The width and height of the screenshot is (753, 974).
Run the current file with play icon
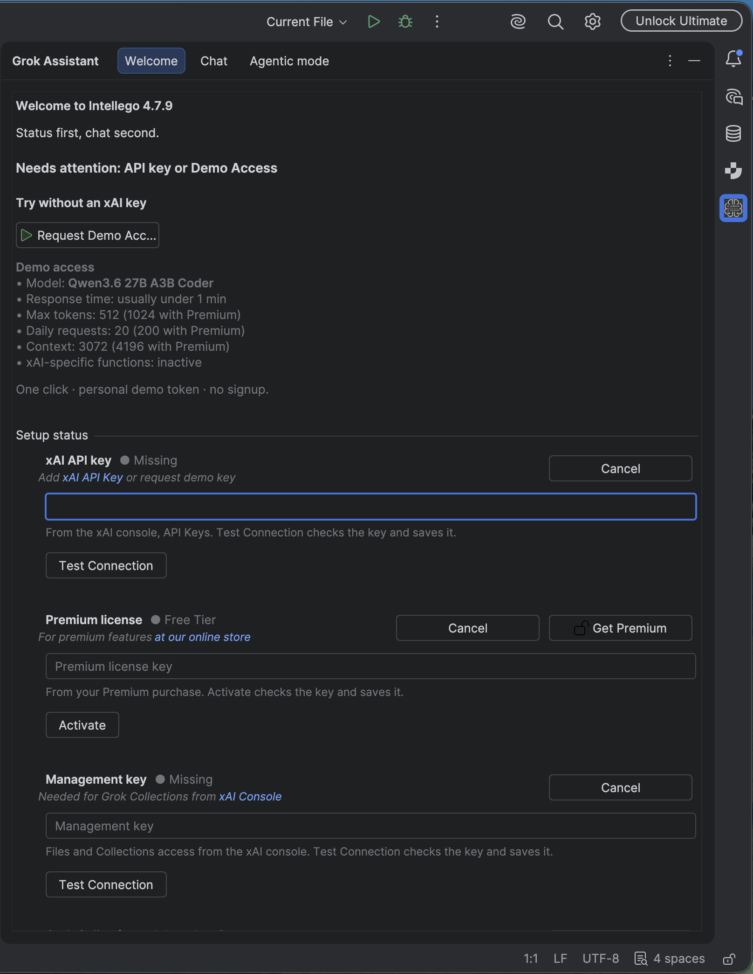pos(374,21)
